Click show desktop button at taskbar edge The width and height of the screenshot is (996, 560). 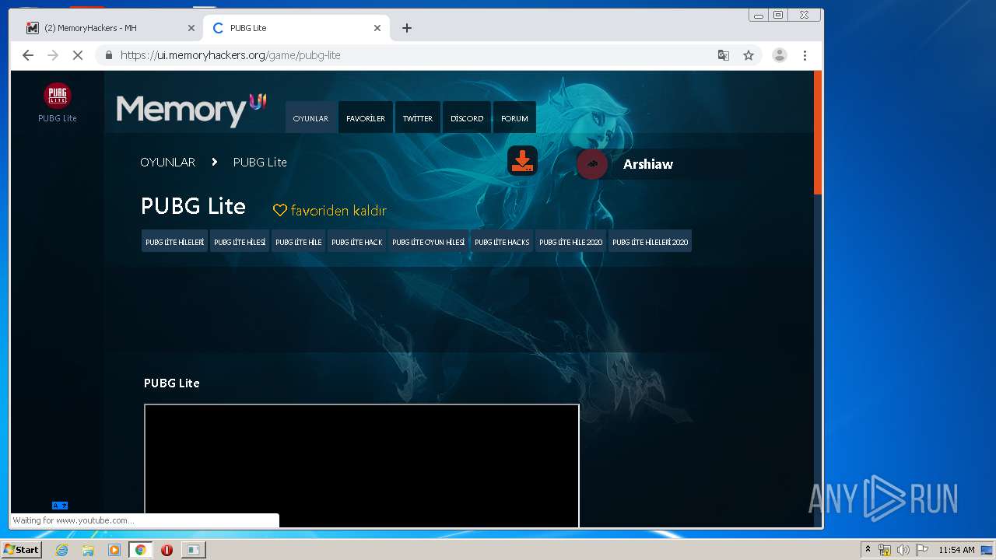987,550
